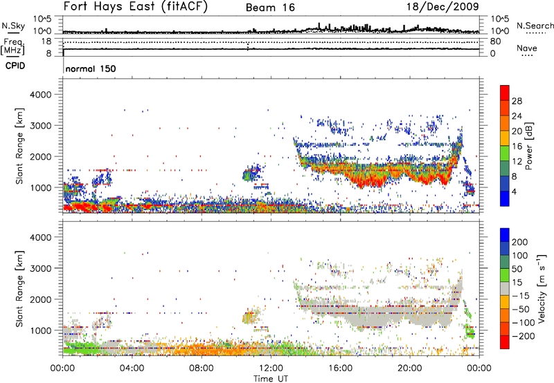Click the '20:00' time axis label
554x383 pixels.
(409, 368)
